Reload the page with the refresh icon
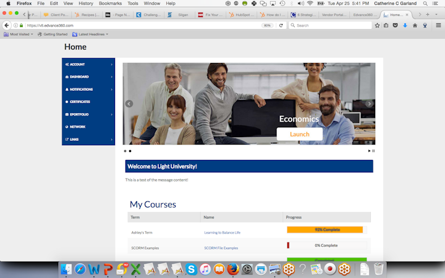Screen dimensions: 445x278 click(x=281, y=25)
